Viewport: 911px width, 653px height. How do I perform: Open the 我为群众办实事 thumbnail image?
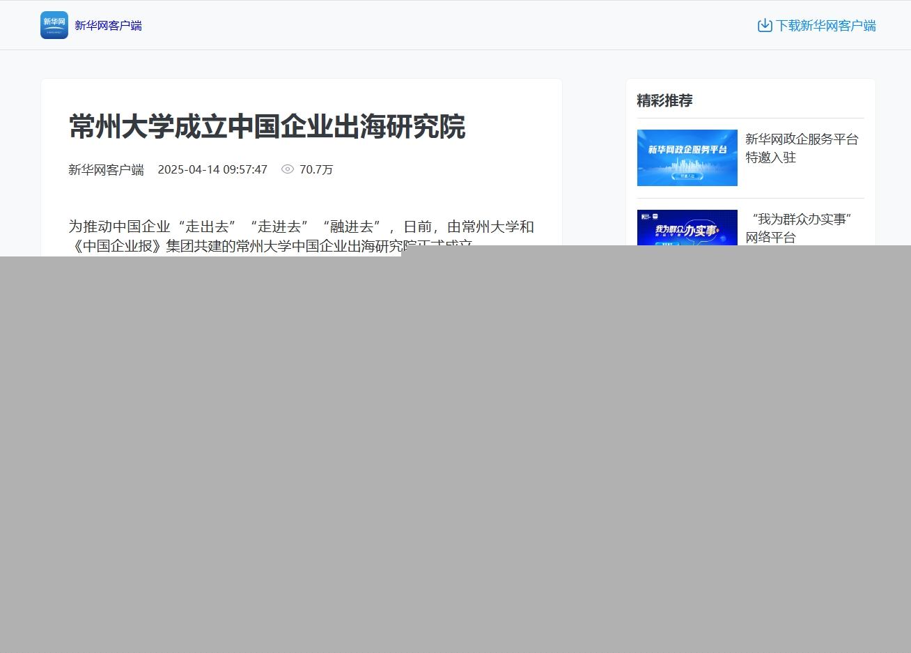pyautogui.click(x=687, y=228)
